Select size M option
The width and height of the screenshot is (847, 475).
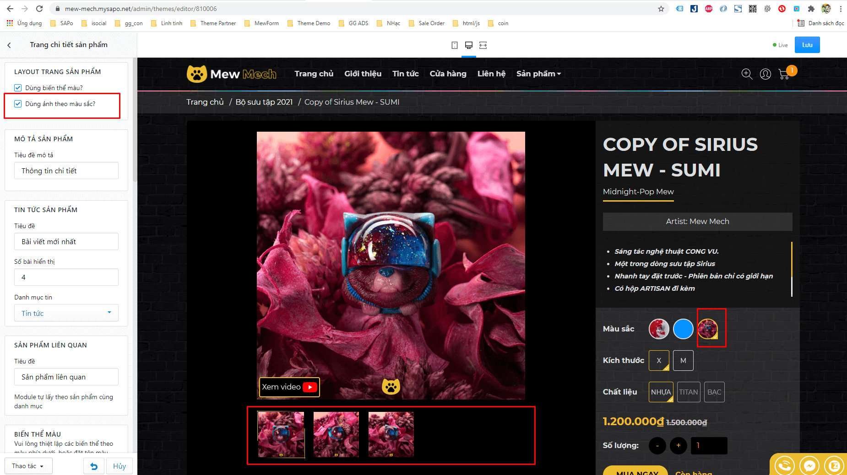pyautogui.click(x=683, y=360)
